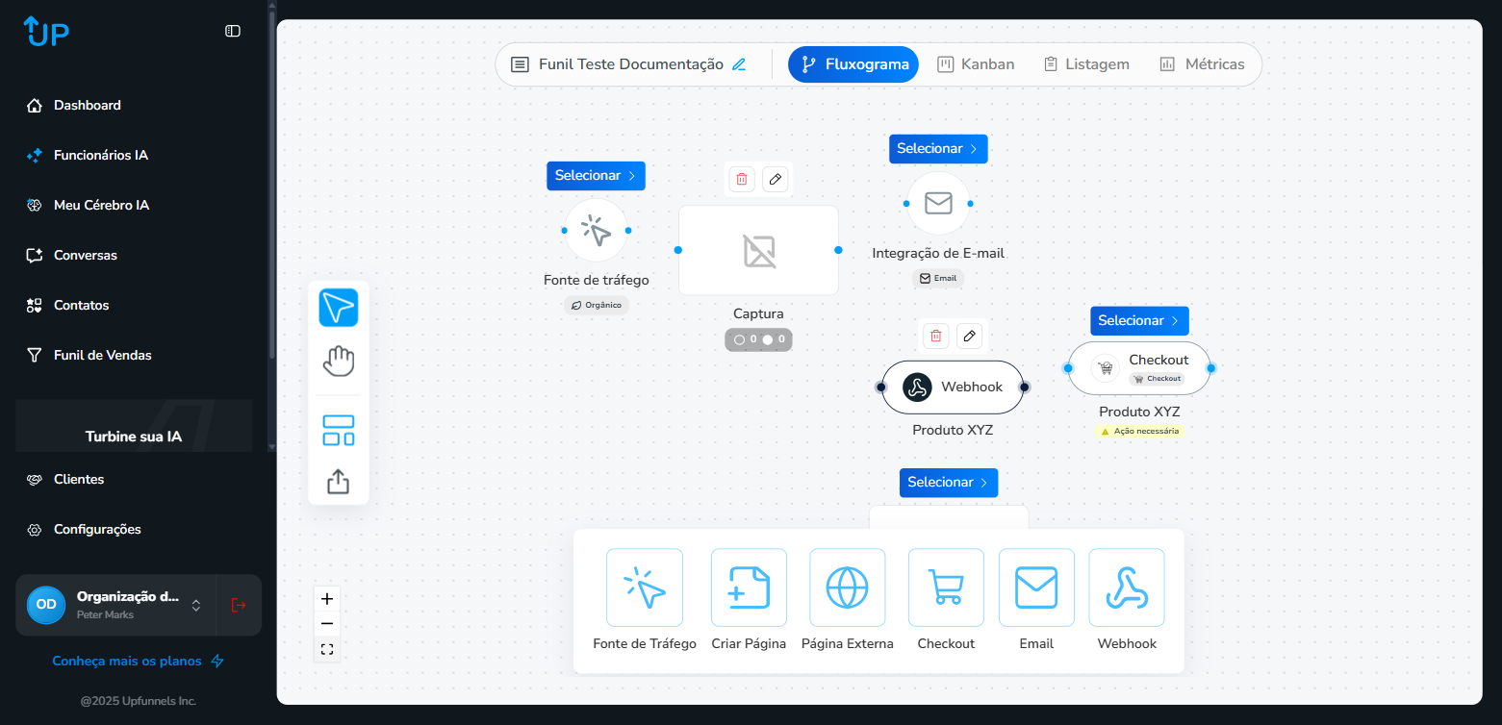This screenshot has height=725, width=1502.
Task: Click the layout blocks tool icon
Action: (338, 430)
